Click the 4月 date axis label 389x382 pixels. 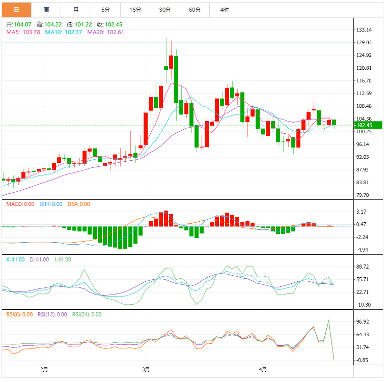pyautogui.click(x=263, y=370)
